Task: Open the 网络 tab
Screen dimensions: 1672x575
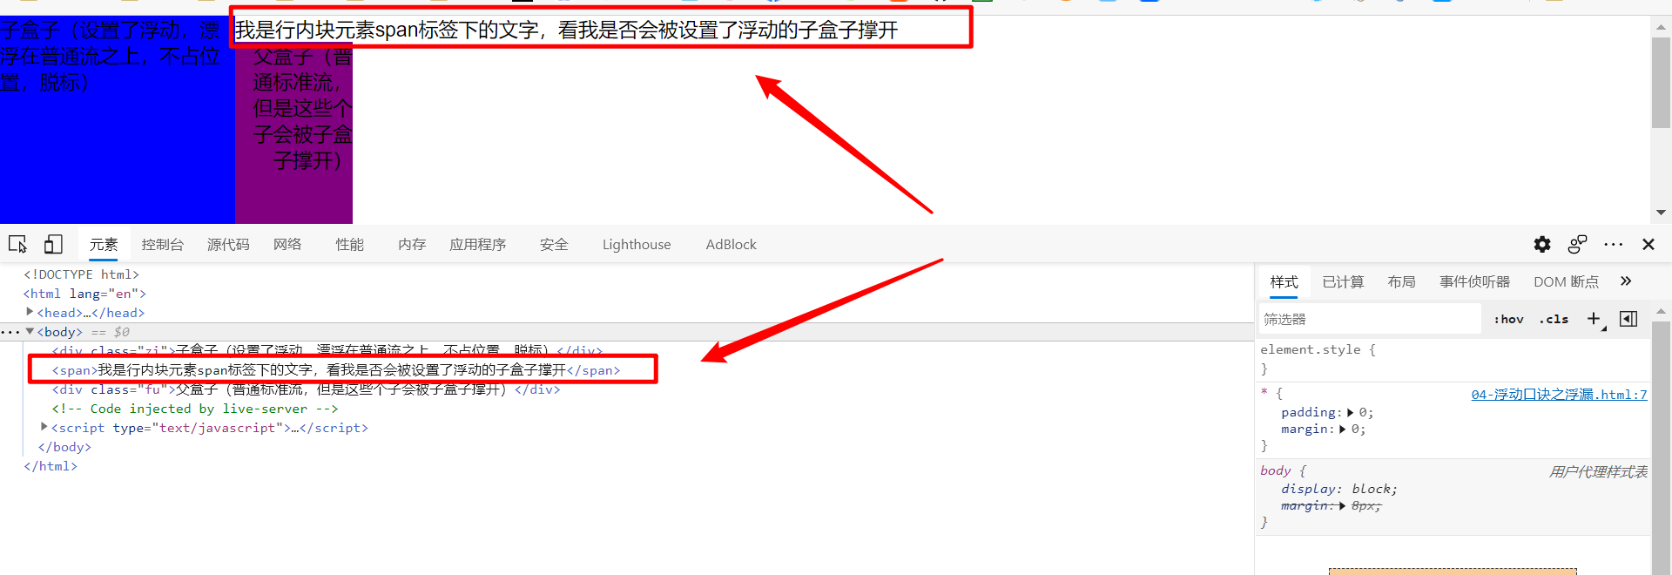Action: [x=287, y=245]
